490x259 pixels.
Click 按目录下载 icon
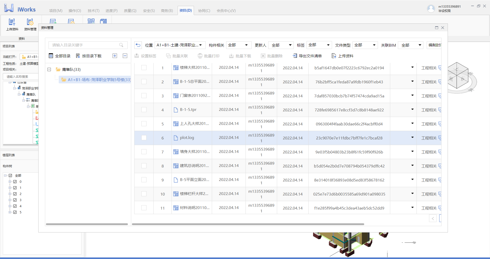[78, 56]
